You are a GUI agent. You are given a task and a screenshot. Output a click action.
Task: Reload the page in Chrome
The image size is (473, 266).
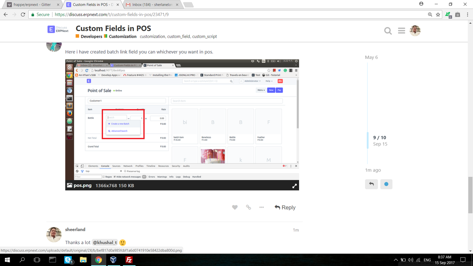(23, 15)
